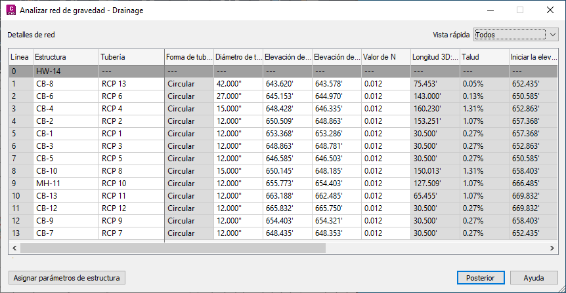566x293 pixels.
Task: Select structure cell CB-13
Action: [66, 196]
